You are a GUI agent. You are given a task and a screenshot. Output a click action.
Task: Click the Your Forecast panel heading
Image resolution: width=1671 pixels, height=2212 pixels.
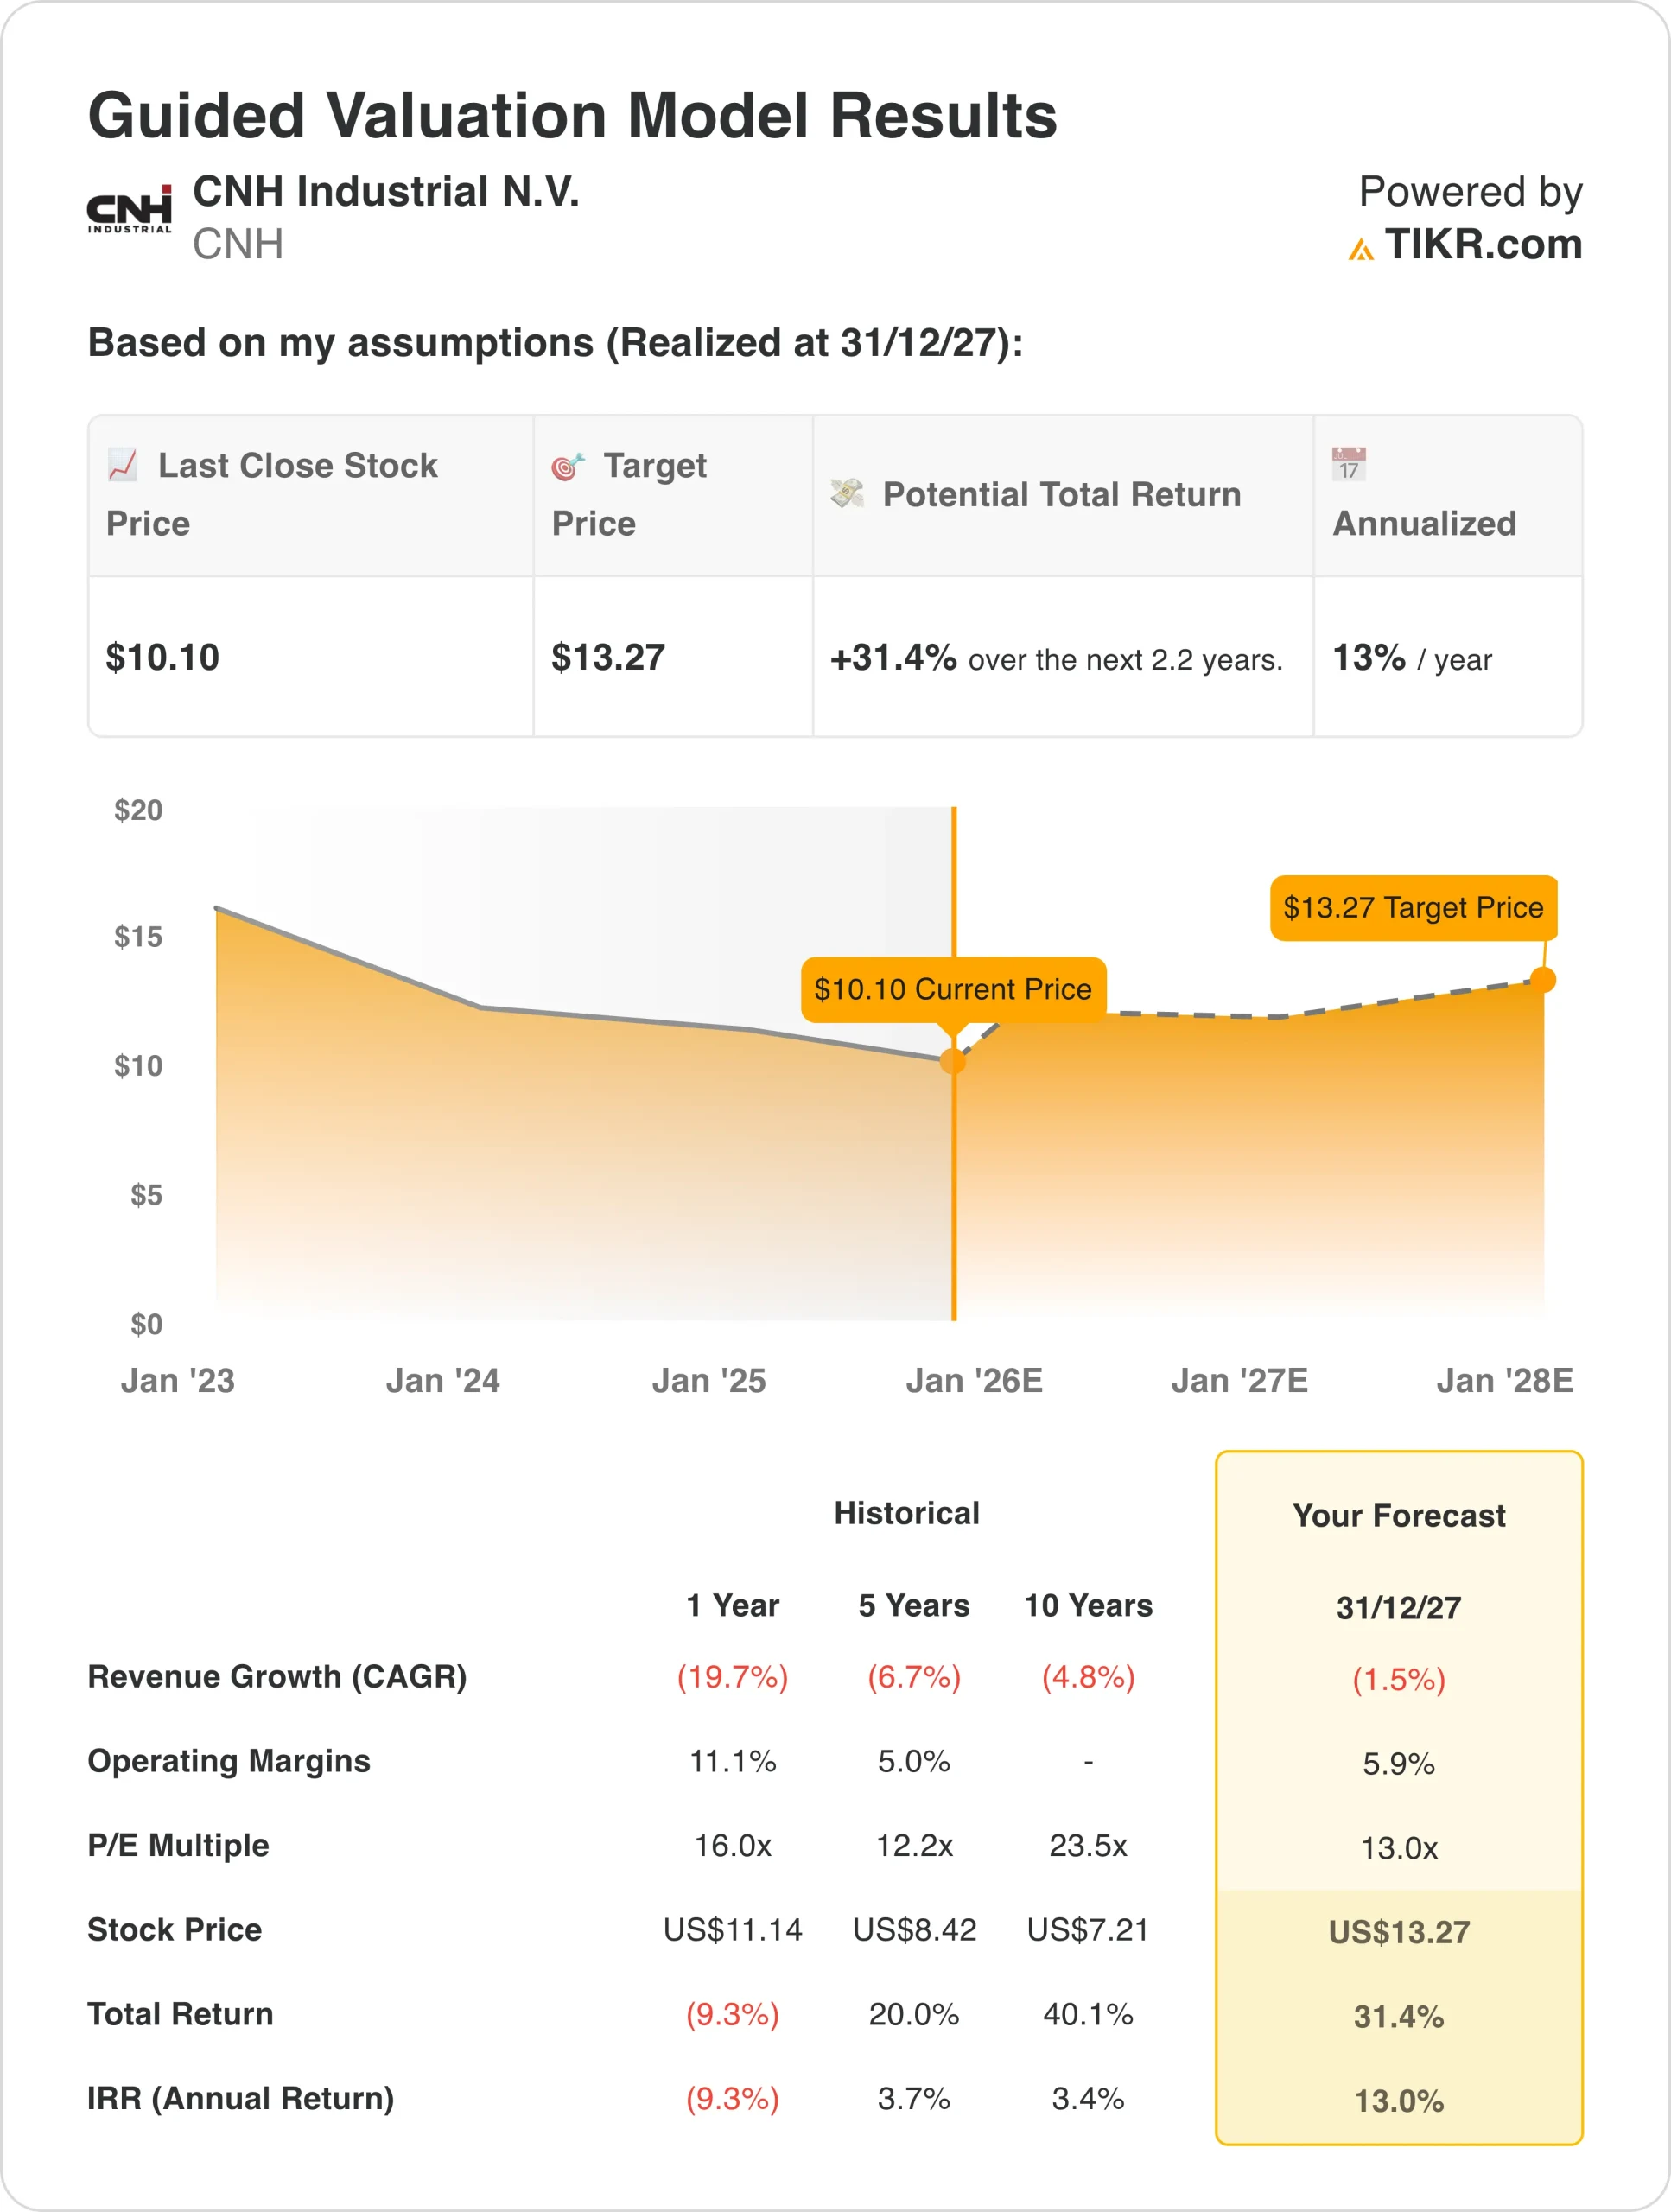pos(1399,1516)
